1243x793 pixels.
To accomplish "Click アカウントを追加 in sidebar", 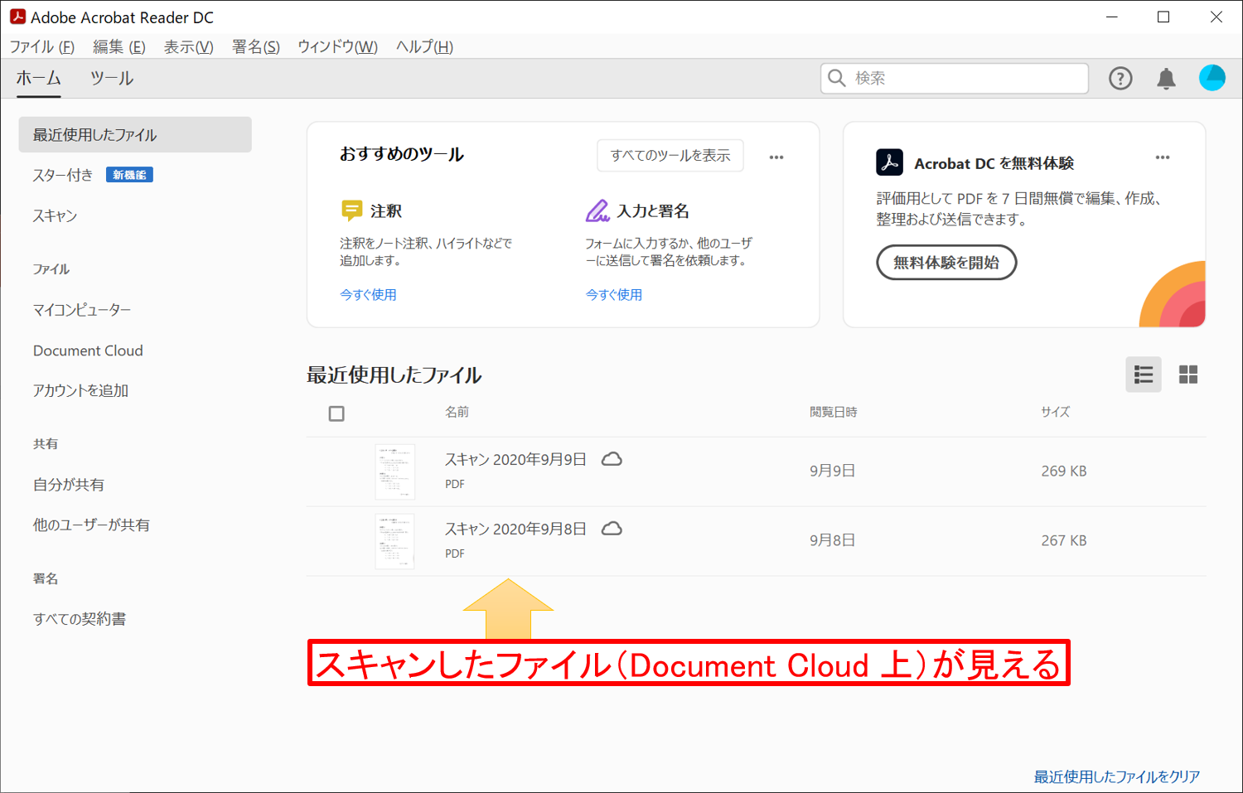I will pos(80,390).
